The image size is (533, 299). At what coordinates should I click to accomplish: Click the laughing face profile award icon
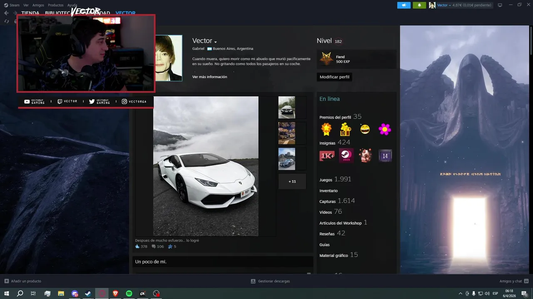(x=365, y=129)
